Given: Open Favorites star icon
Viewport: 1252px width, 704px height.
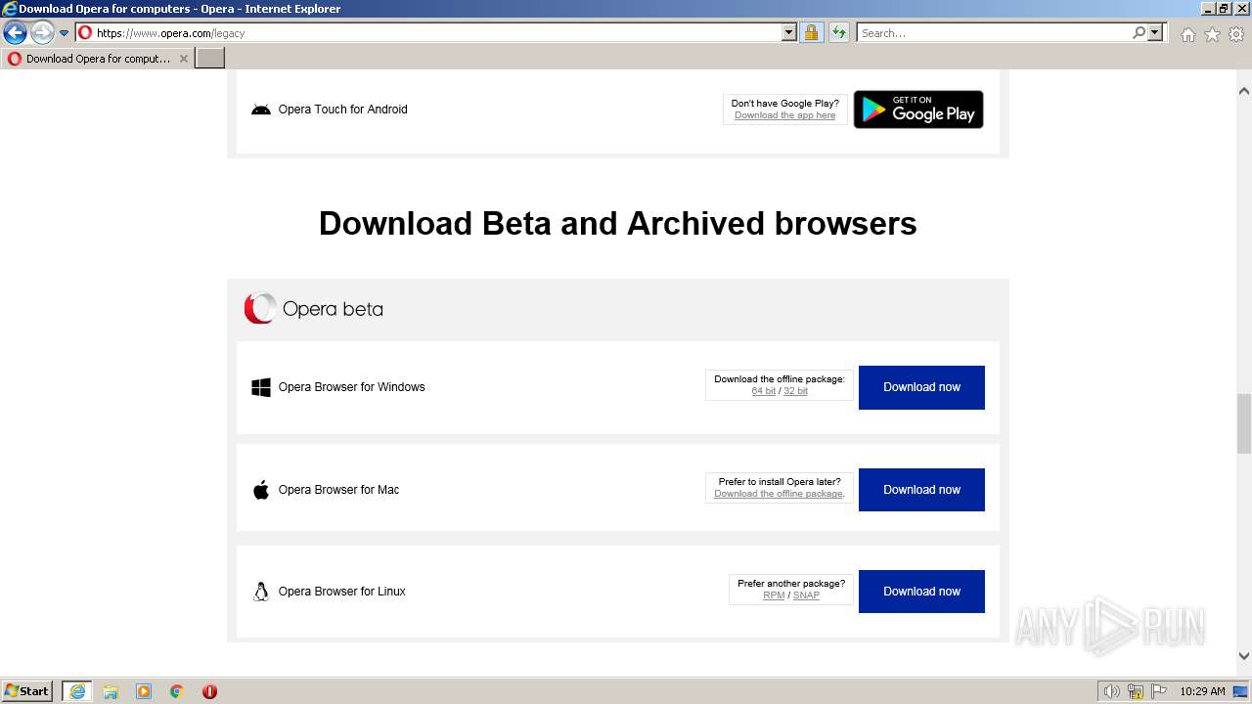Looking at the screenshot, I should 1212,34.
